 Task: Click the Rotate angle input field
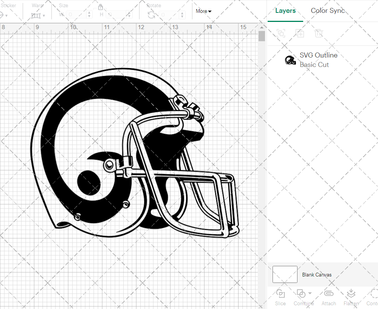[169, 15]
